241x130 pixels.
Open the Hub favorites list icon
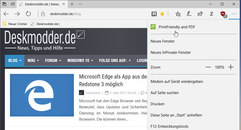coord(178,14)
